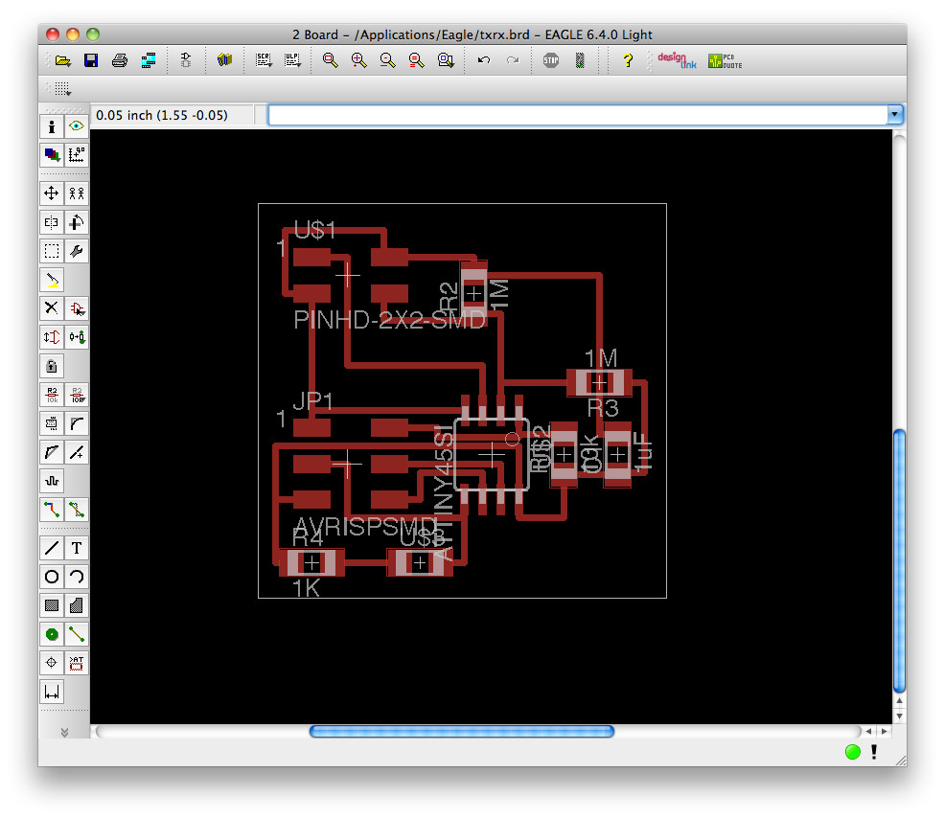Zoom to fit the board
The width and height of the screenshot is (945, 819).
(x=331, y=60)
